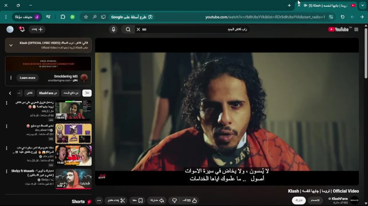
Task: Start voice search with the microphone
Action: coord(113,29)
